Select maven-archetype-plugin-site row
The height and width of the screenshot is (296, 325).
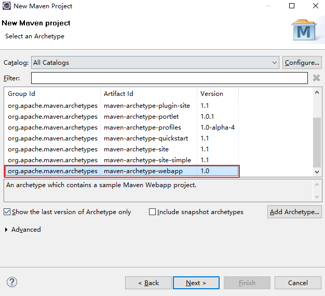121,106
